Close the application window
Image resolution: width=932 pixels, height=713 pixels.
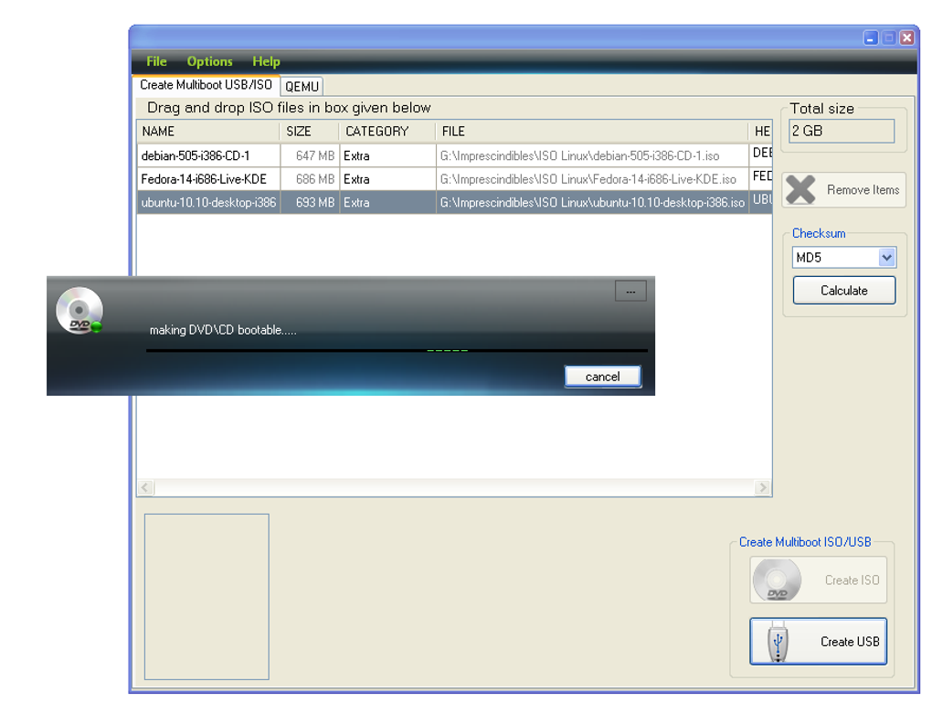pyautogui.click(x=907, y=38)
